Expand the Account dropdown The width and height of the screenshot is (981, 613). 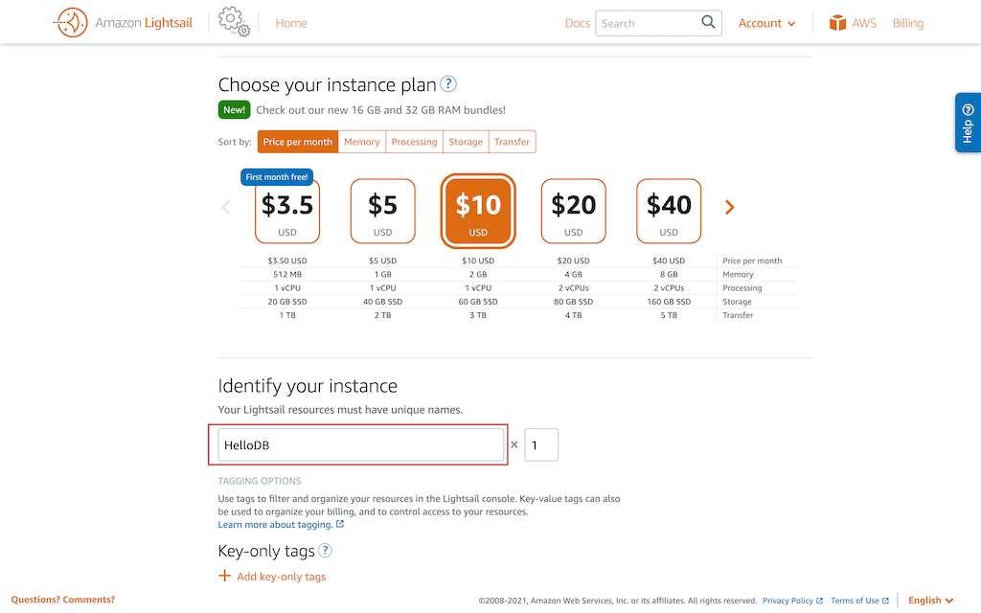coord(766,23)
